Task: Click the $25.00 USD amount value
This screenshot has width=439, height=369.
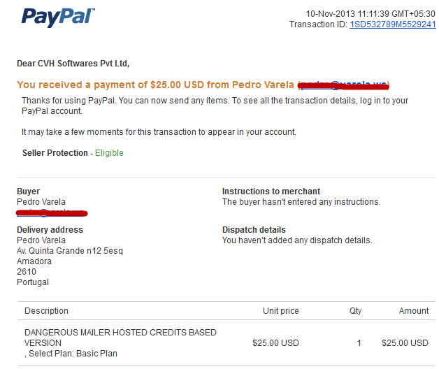Action: click(405, 343)
